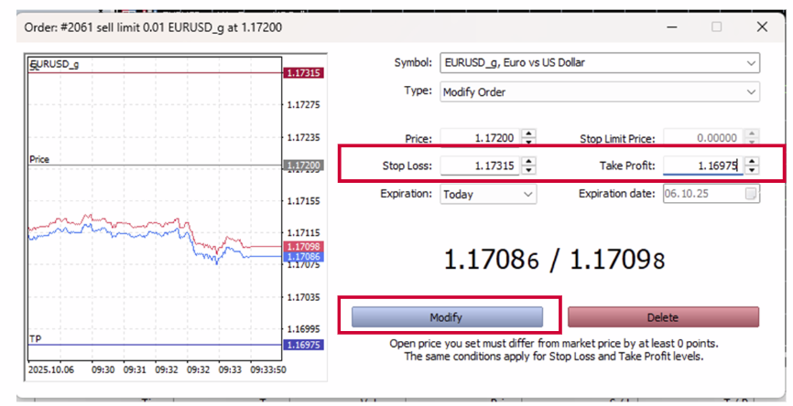The image size is (793, 406).
Task: Decrement Take Profit with the down arrow
Action: pos(752,170)
